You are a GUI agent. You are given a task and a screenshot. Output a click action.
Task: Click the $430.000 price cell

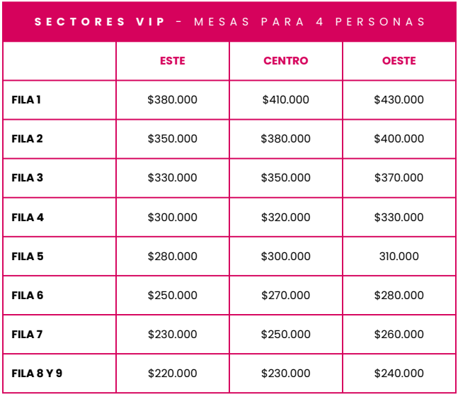[x=399, y=100]
